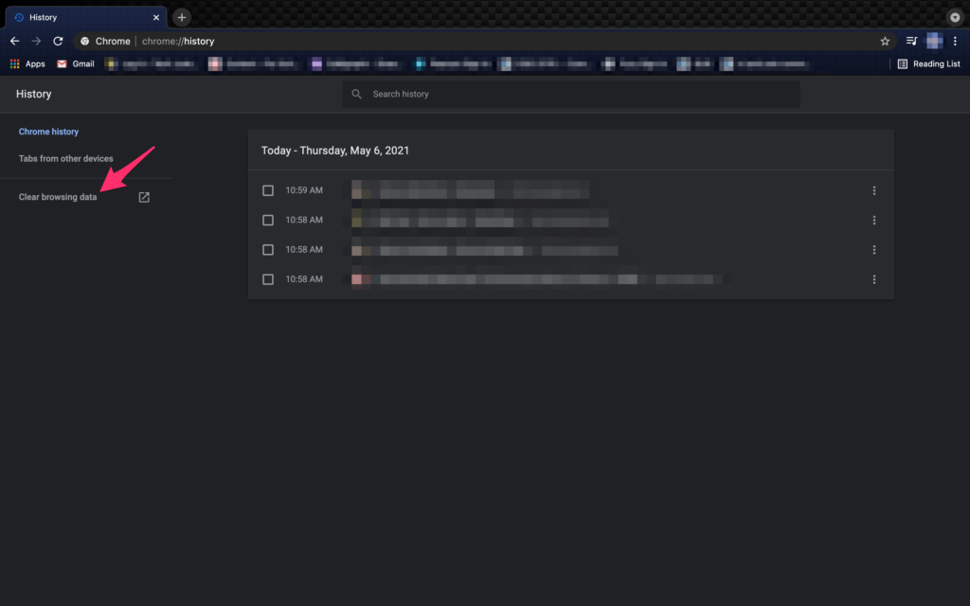Open the Apps grid shortcut
The height and width of the screenshot is (606, 970).
point(27,63)
